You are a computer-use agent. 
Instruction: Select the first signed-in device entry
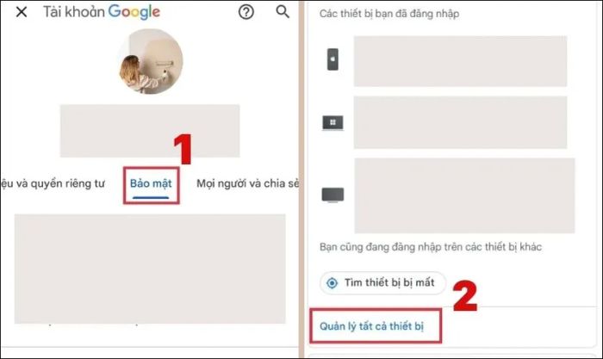tap(460, 61)
